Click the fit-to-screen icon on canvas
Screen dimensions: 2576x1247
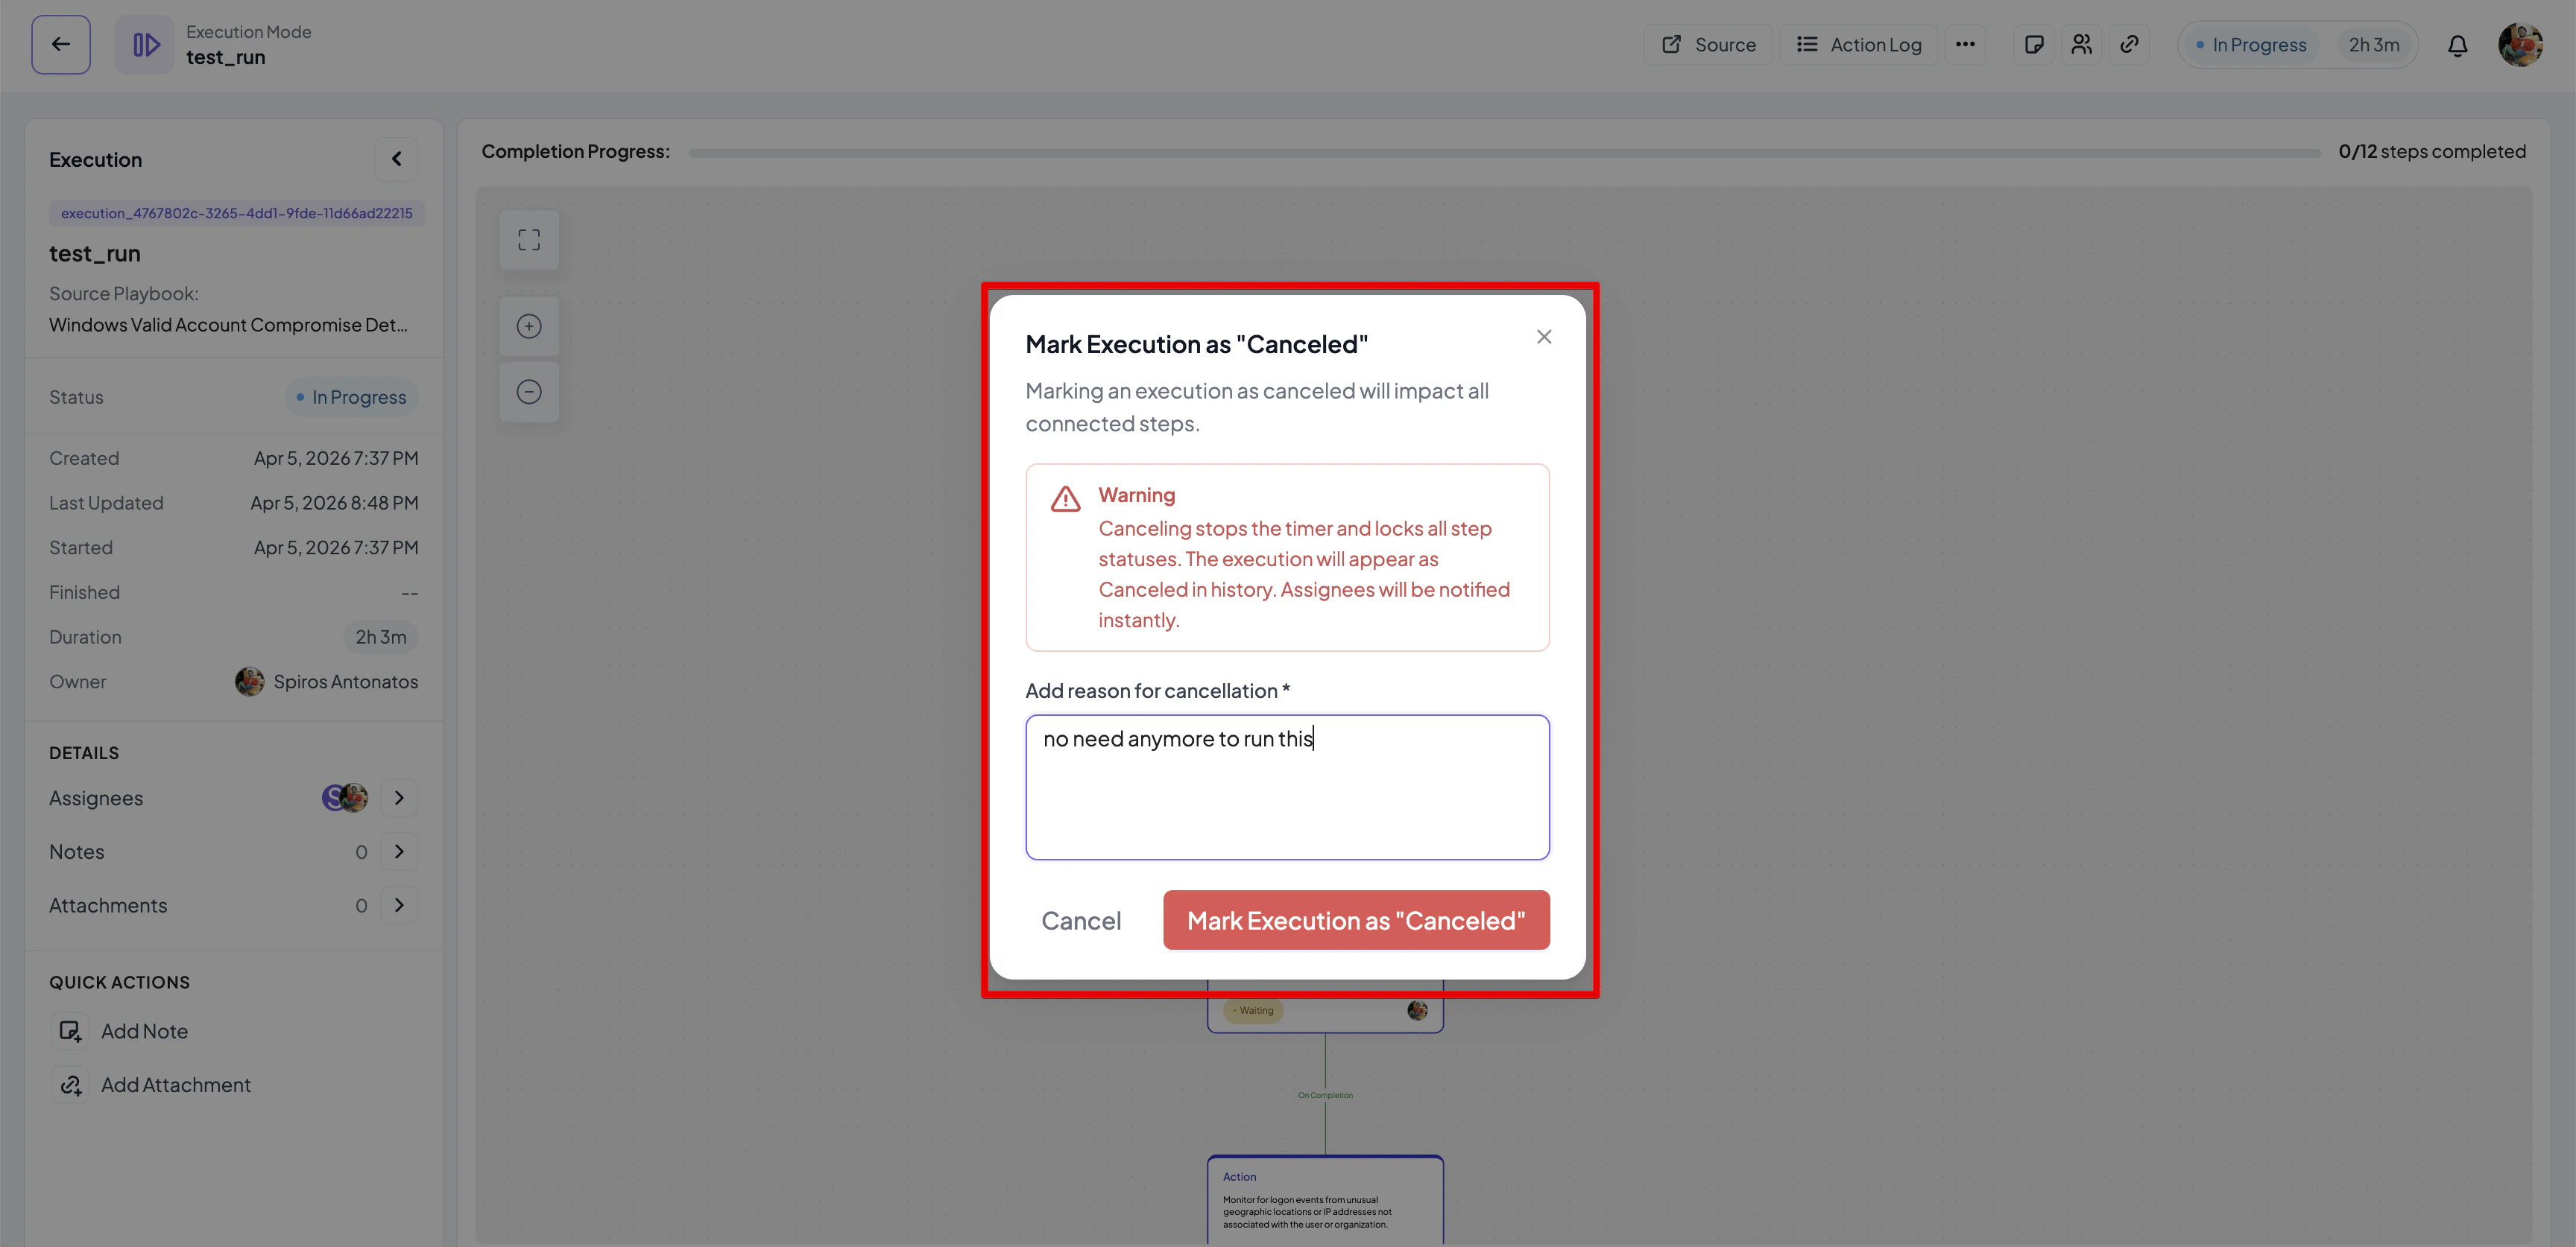529,240
